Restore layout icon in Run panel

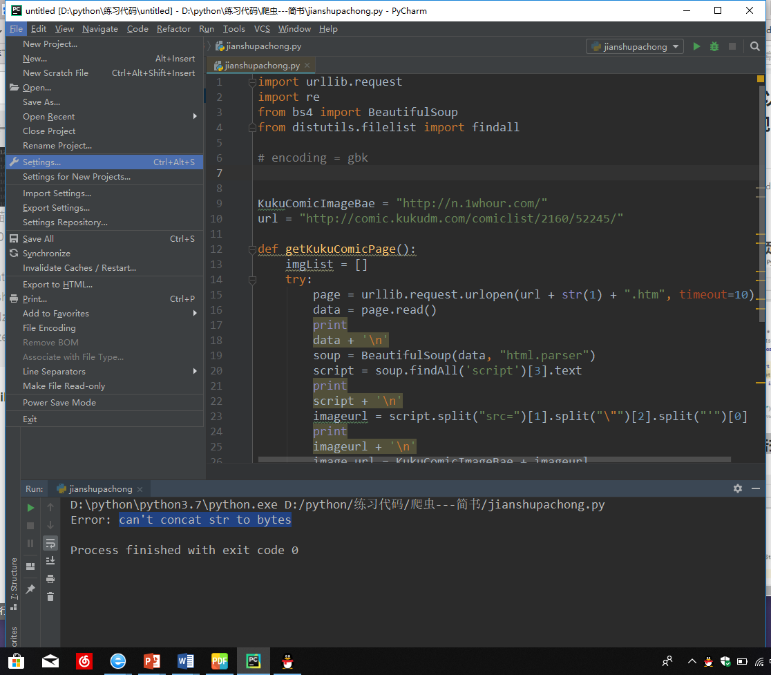[30, 567]
